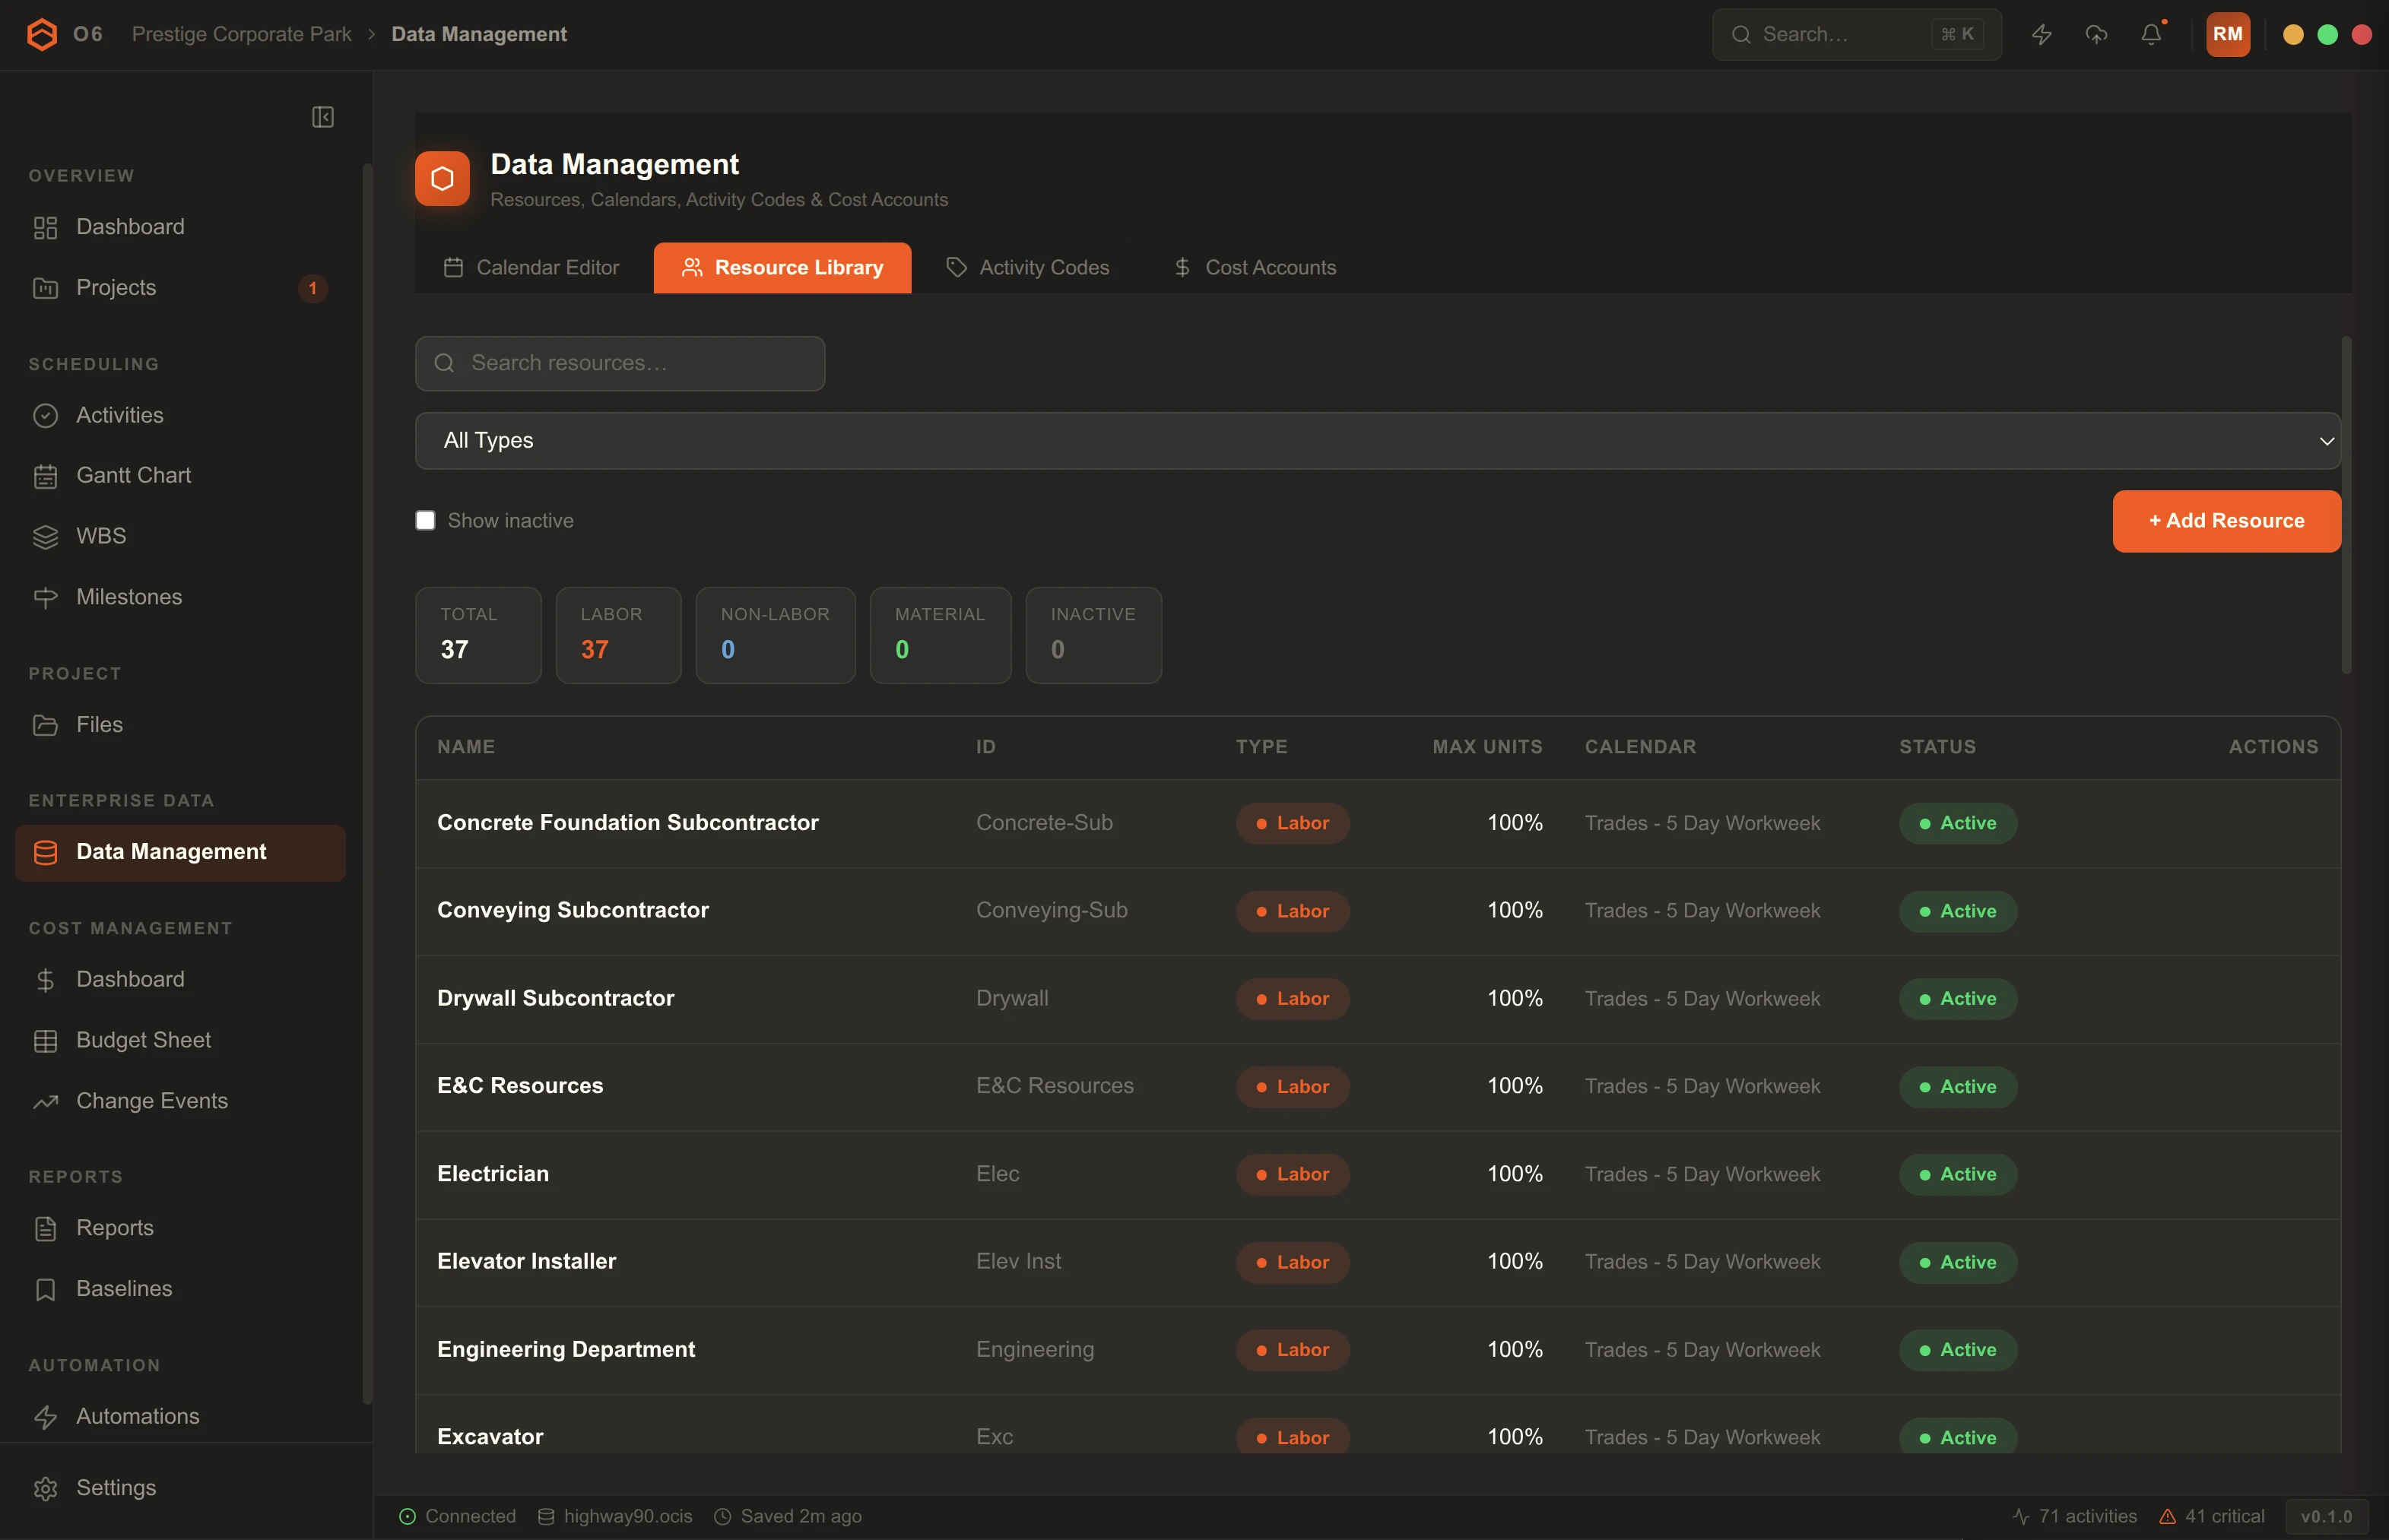Click the Change Events trend icon
The image size is (2389, 1540).
pyautogui.click(x=45, y=1102)
